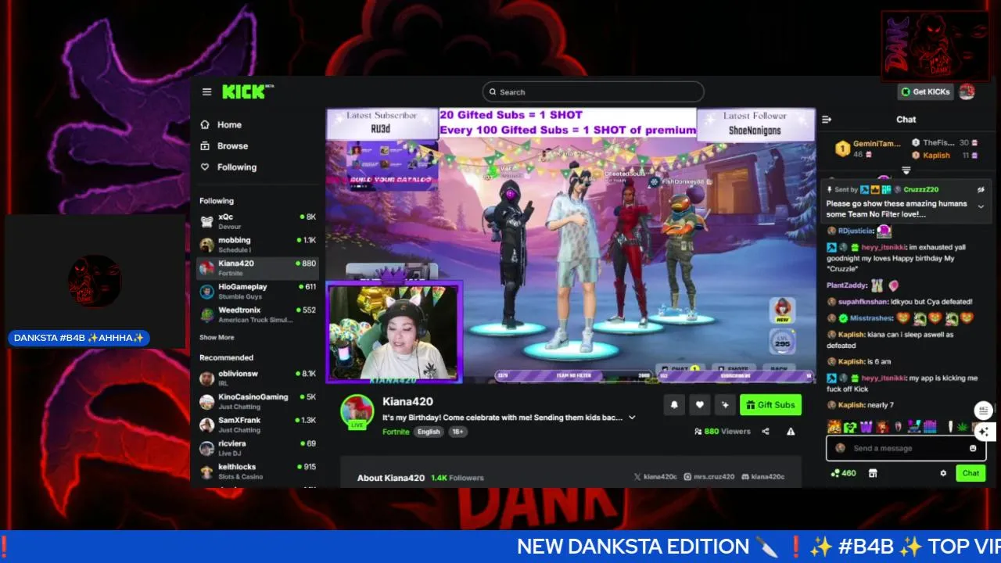Expand pinned message chevron

tap(981, 206)
